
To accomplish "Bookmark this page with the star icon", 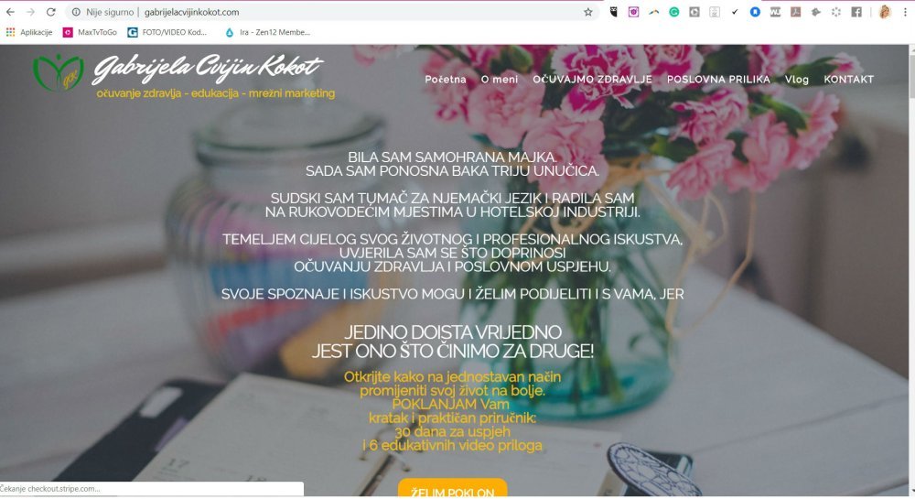I will [588, 12].
